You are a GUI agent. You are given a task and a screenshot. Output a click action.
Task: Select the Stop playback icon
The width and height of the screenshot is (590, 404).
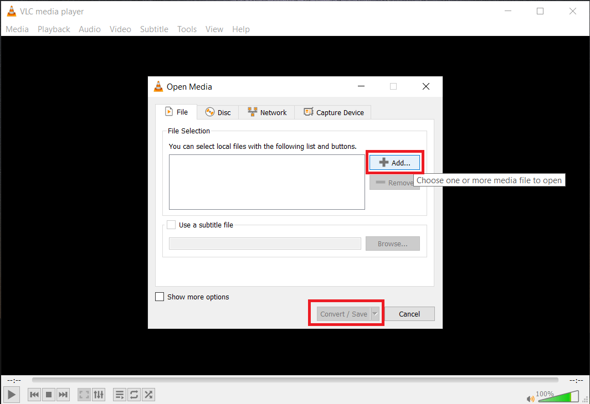48,394
